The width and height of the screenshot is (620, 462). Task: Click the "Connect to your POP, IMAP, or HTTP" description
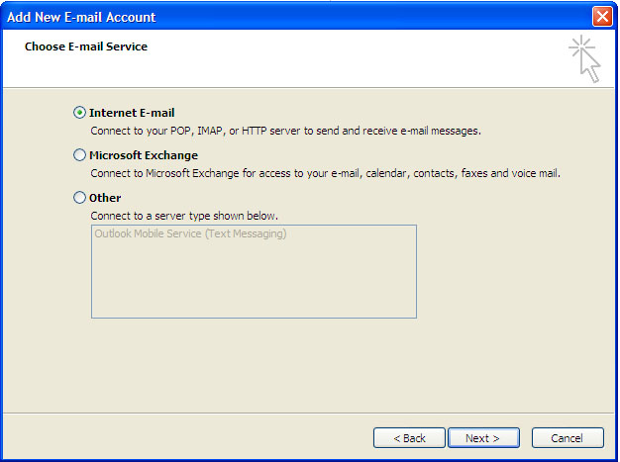pos(285,131)
